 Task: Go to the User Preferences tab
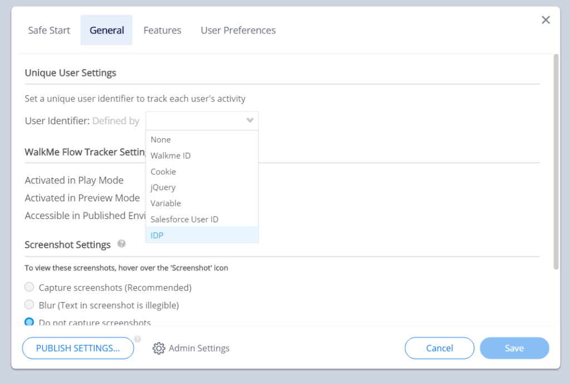point(238,30)
